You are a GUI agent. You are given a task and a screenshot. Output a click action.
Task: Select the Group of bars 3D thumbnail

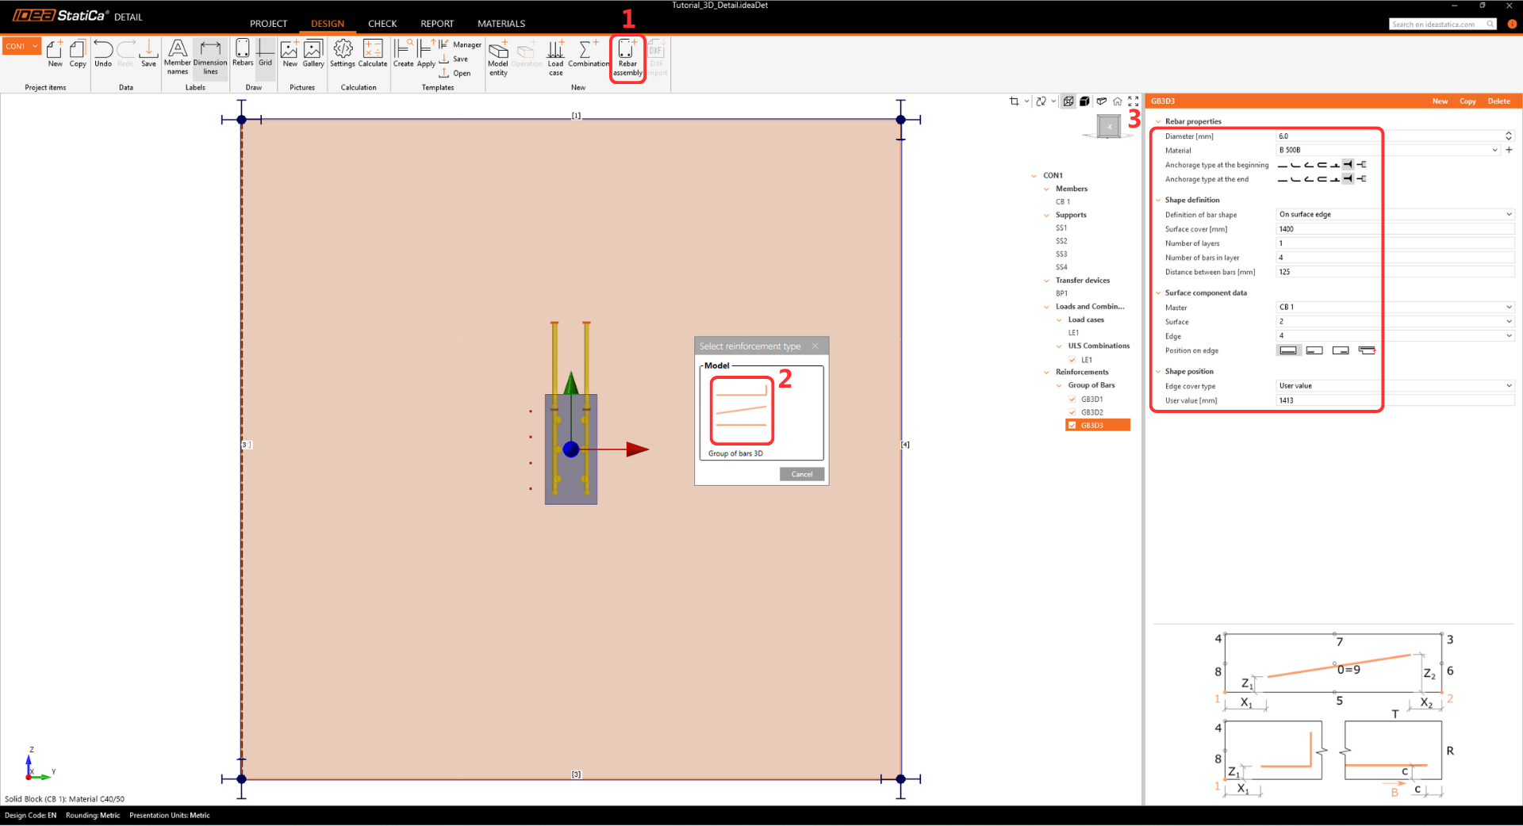(742, 411)
